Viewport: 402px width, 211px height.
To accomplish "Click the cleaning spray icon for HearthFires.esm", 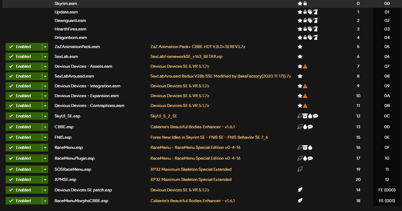I will (315, 29).
